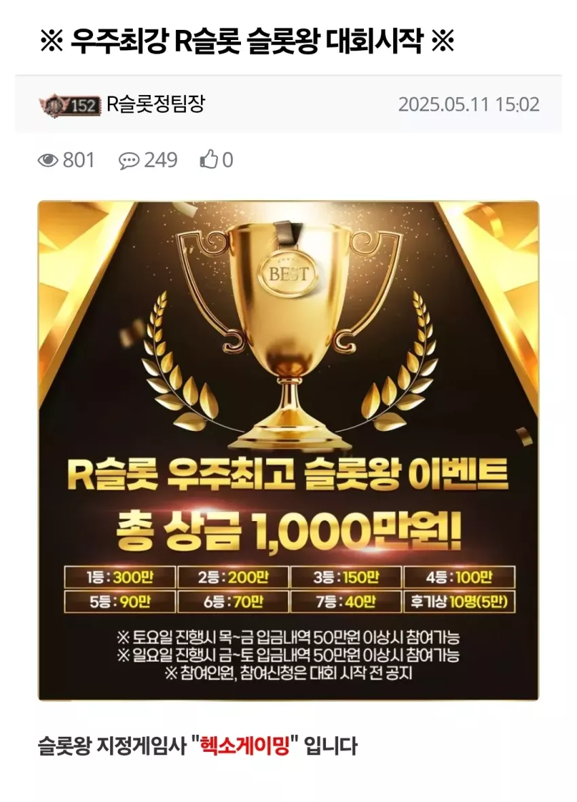Click the BEST medal on trophy
Viewport: 577px width, 802px height.
[289, 272]
